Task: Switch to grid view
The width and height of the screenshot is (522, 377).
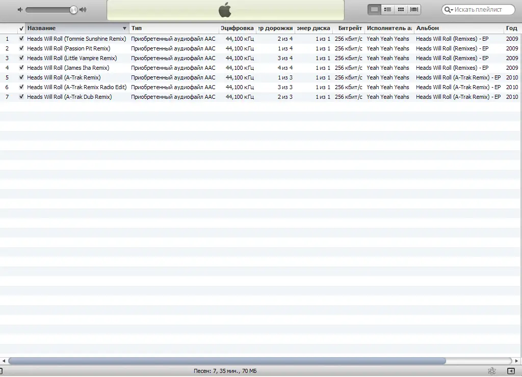Action: point(401,9)
